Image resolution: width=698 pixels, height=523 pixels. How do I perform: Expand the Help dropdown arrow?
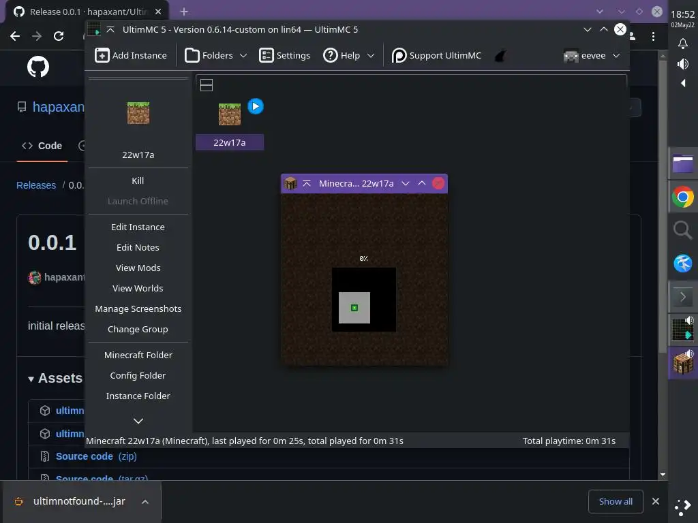(370, 56)
